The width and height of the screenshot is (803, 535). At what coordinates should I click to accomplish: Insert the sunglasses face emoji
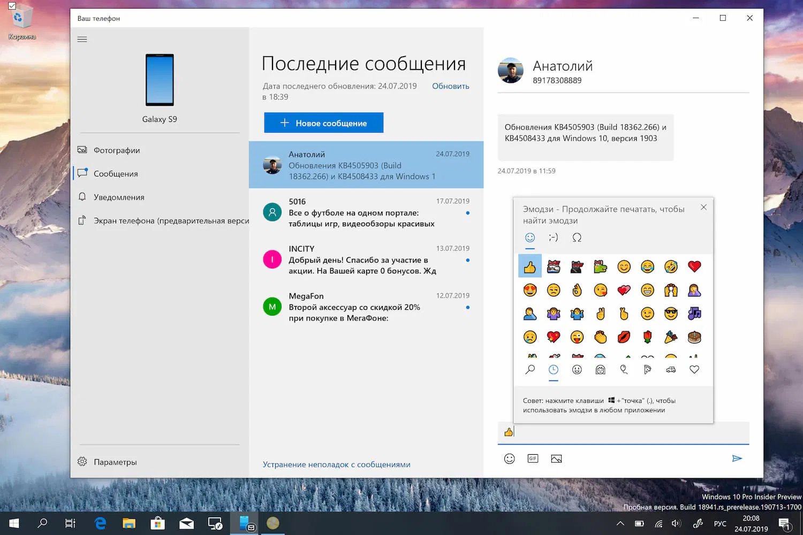pyautogui.click(x=671, y=314)
